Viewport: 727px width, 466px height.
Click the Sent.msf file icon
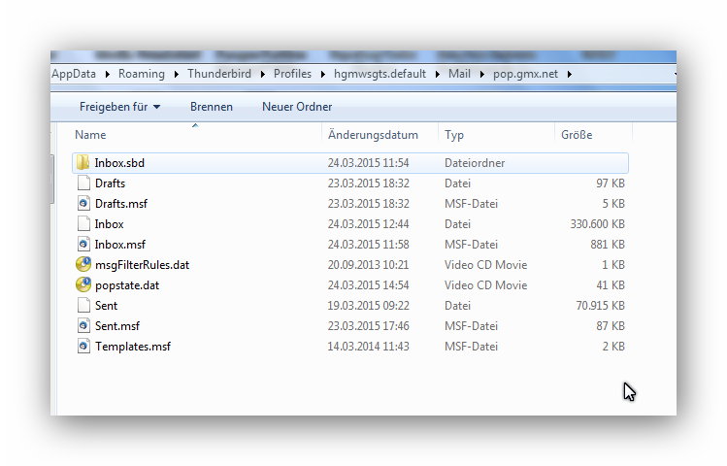pos(83,325)
